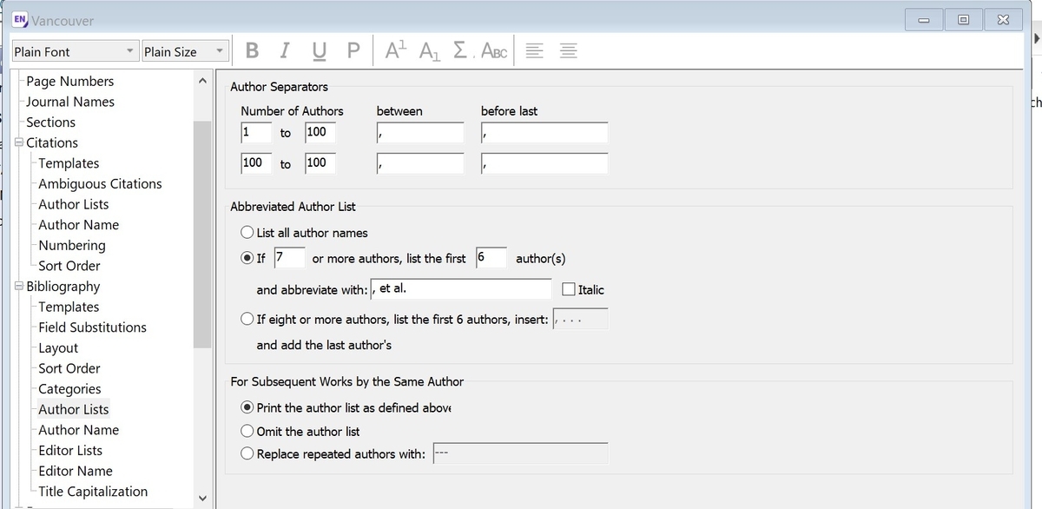Collapse the Citations tree node

pyautogui.click(x=19, y=142)
